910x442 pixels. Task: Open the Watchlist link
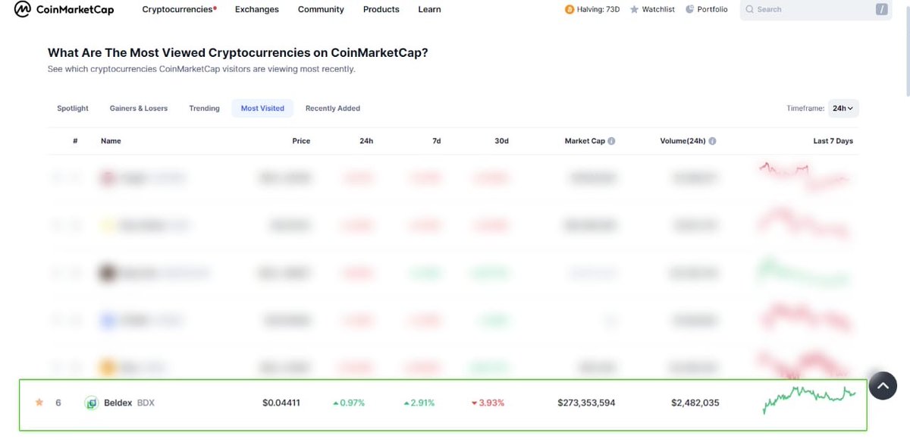click(x=652, y=10)
